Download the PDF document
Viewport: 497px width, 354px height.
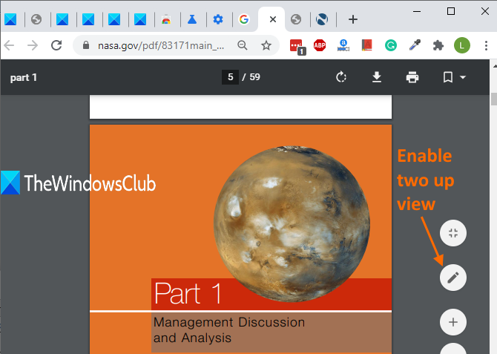pos(377,77)
